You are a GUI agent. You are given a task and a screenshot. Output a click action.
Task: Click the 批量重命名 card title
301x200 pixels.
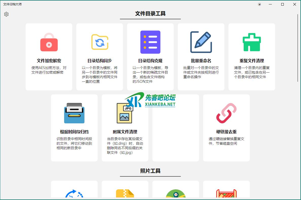201,61
